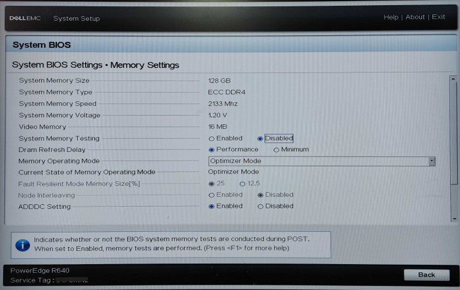Click the PowerEdge R640 model text
Image resolution: width=460 pixels, height=290 pixels.
tap(40, 270)
